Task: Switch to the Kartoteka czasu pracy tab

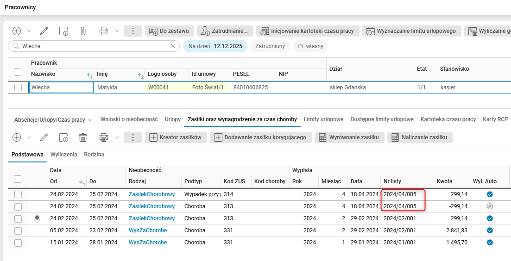Action: coord(448,119)
